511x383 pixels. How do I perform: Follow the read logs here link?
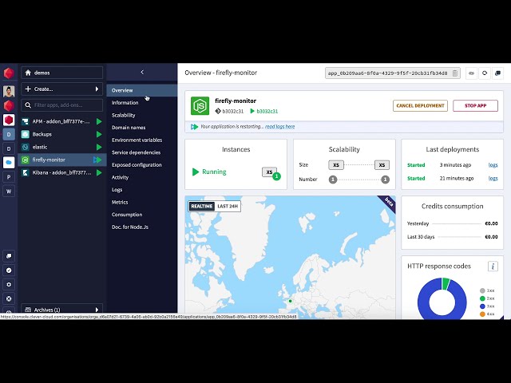click(279, 127)
